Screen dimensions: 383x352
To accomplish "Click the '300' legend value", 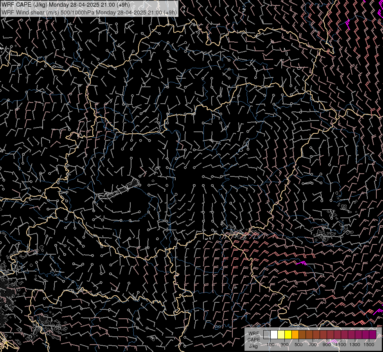I will [x=284, y=345].
